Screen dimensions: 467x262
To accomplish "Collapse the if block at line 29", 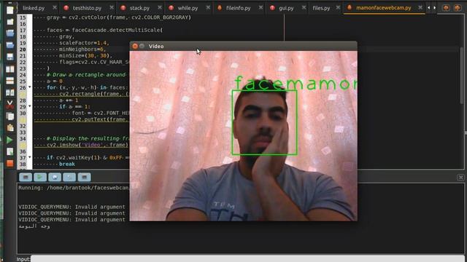I will 29,106.
